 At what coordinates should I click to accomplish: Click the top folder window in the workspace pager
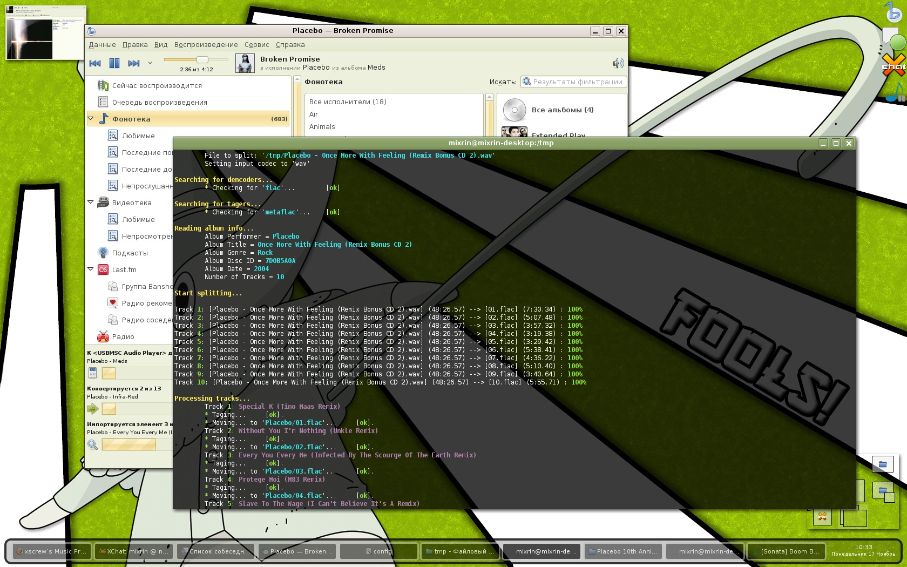click(883, 464)
